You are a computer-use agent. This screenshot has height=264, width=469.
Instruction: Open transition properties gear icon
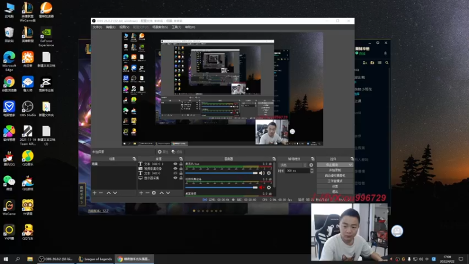[x=311, y=165]
